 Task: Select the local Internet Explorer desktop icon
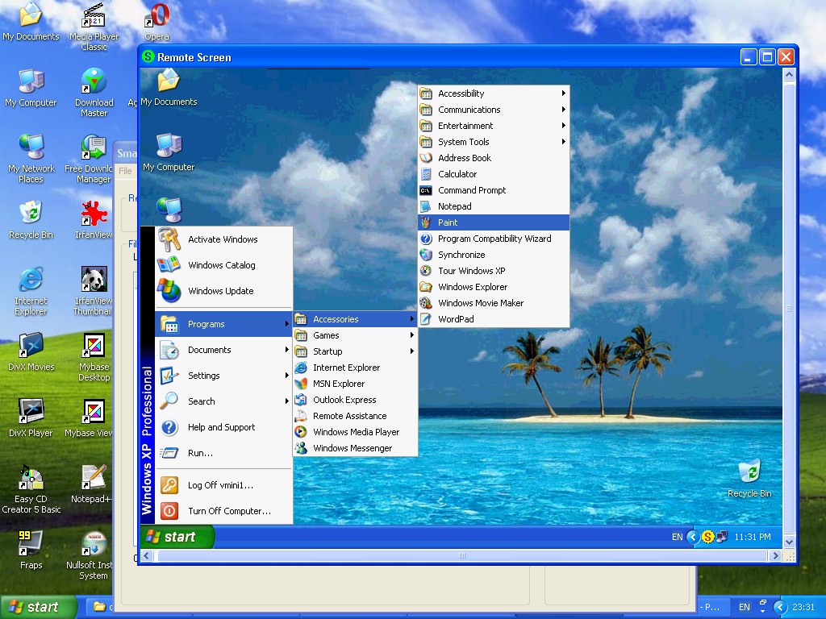31,291
